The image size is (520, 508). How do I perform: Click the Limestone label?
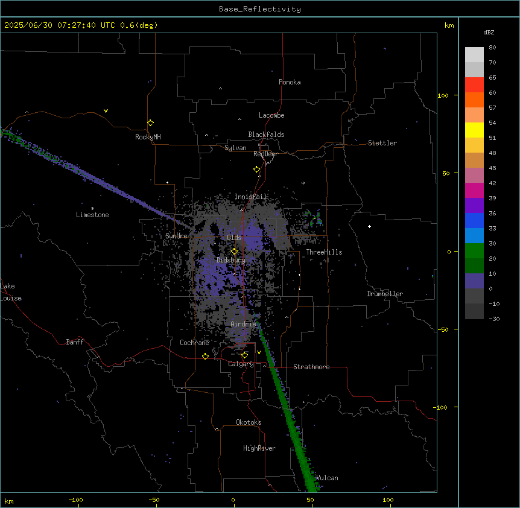(x=92, y=215)
